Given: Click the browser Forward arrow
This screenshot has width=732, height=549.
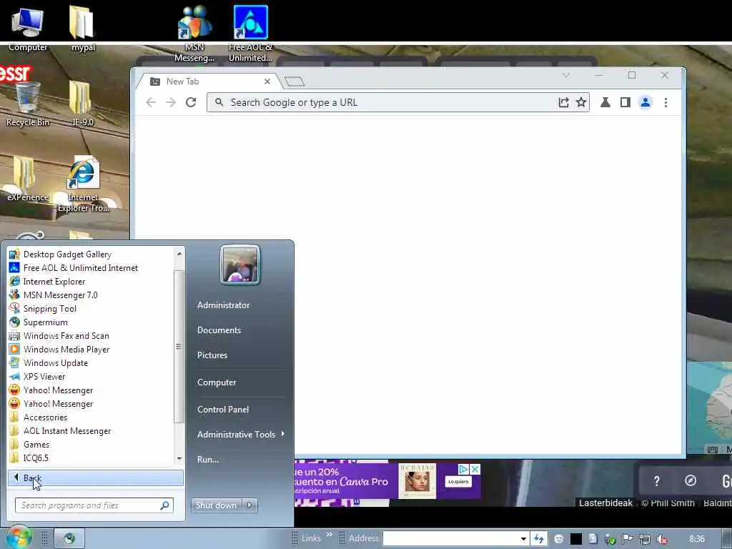Looking at the screenshot, I should [171, 102].
